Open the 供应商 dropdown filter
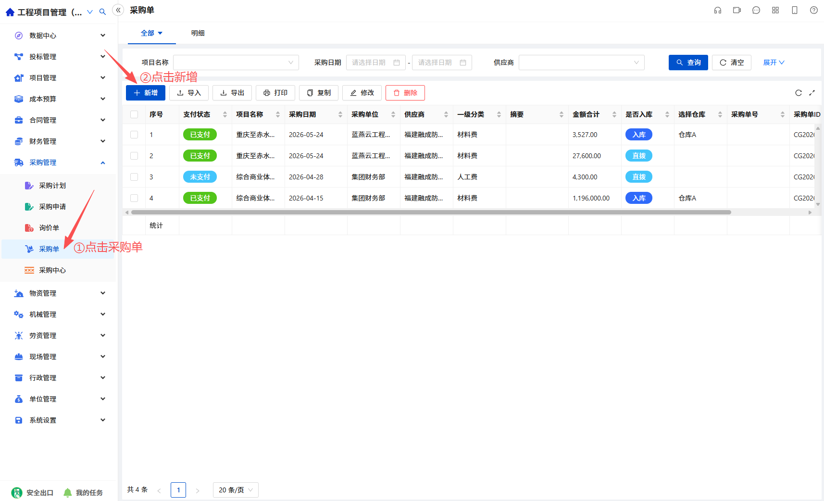Image resolution: width=824 pixels, height=501 pixels. click(582, 63)
